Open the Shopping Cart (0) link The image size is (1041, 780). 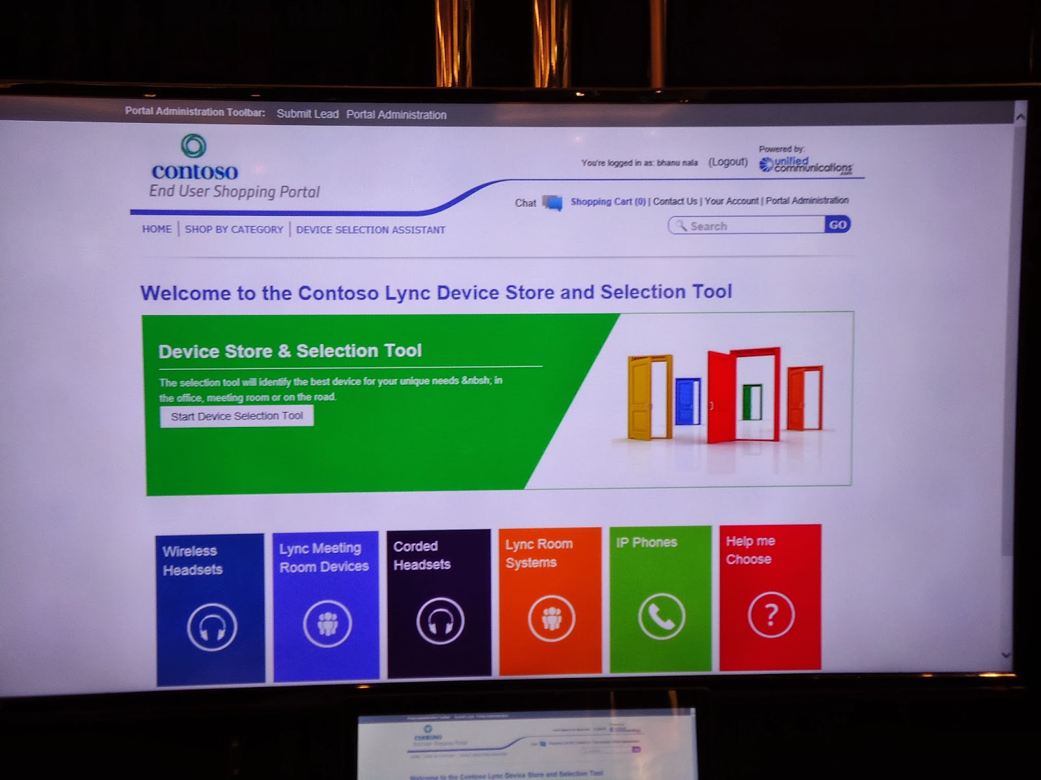[608, 201]
